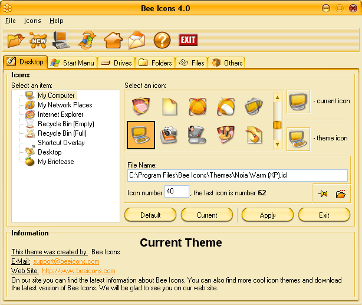The width and height of the screenshot is (362, 305).
Task: Switch to the Start Menu tab
Action: 73,63
